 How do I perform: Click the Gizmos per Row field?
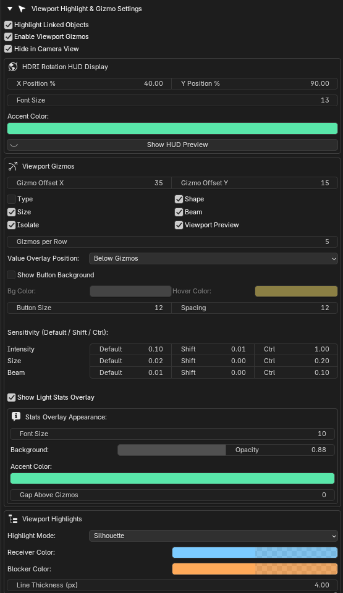tap(172, 242)
